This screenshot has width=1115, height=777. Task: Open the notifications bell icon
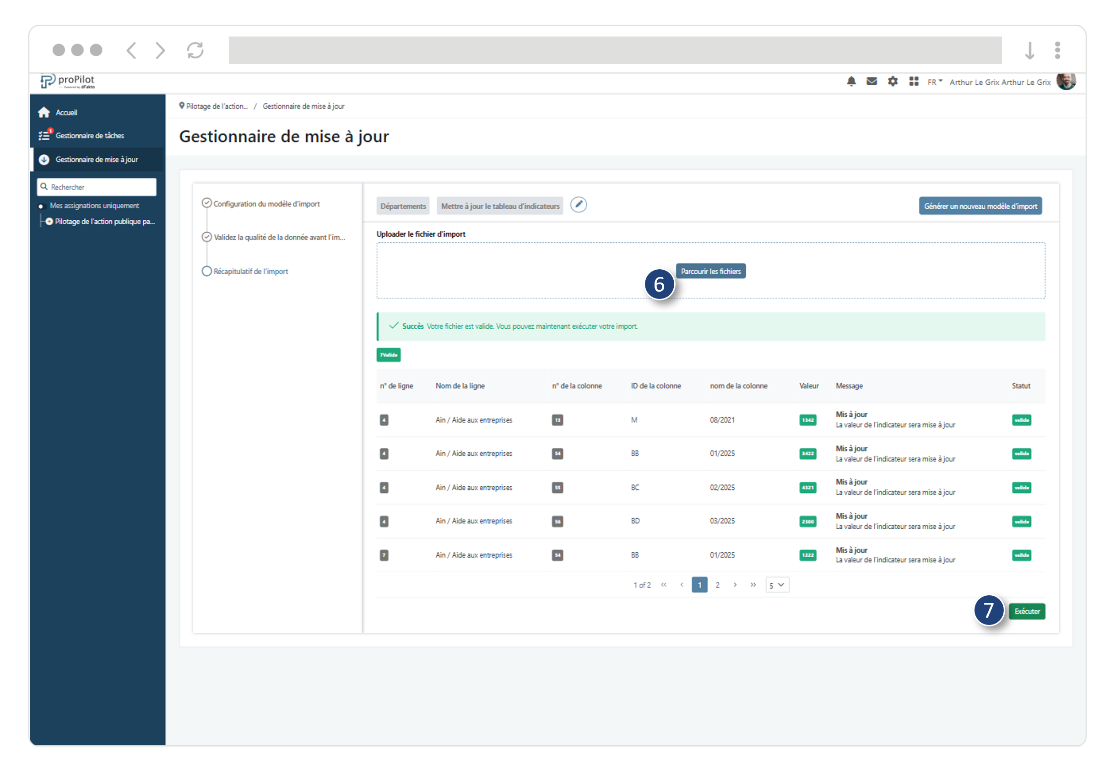[851, 82]
